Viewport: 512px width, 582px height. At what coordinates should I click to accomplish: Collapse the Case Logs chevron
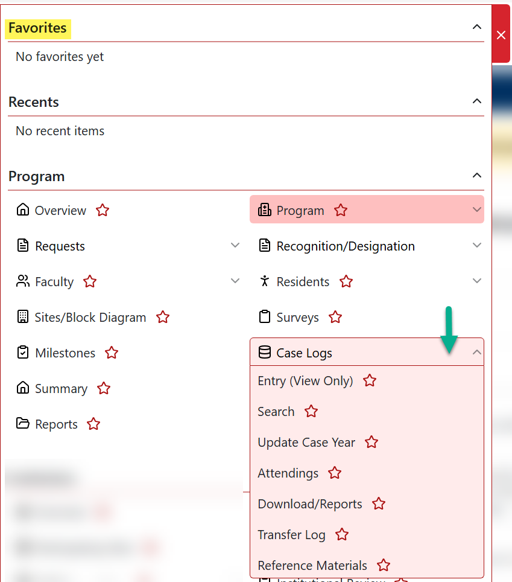click(477, 352)
